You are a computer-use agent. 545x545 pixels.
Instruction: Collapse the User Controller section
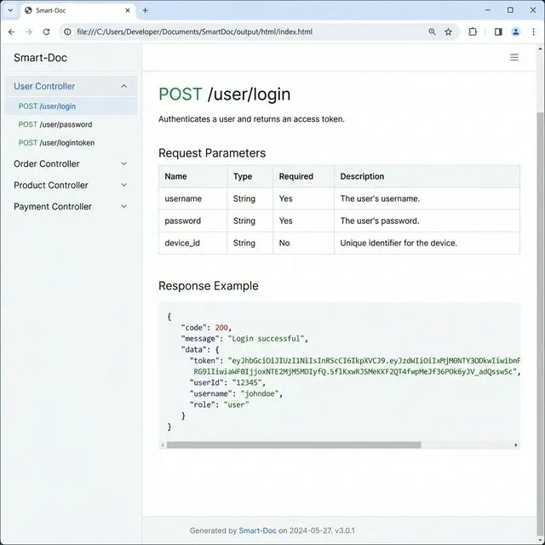(x=123, y=86)
